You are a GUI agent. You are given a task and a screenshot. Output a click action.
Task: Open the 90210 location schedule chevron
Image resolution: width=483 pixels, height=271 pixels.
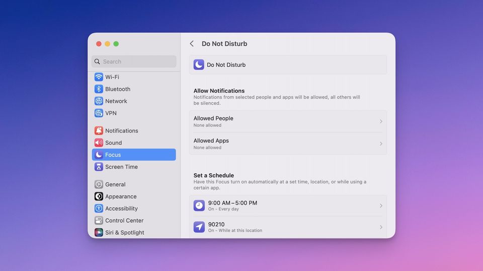tap(381, 227)
